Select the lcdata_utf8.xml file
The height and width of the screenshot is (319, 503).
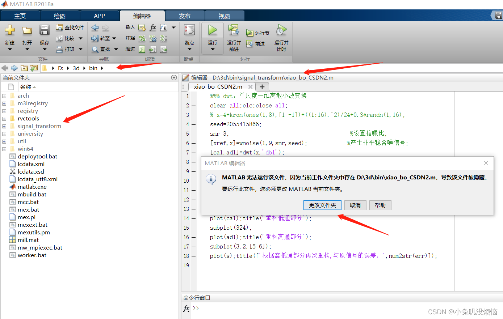[x=38, y=179]
